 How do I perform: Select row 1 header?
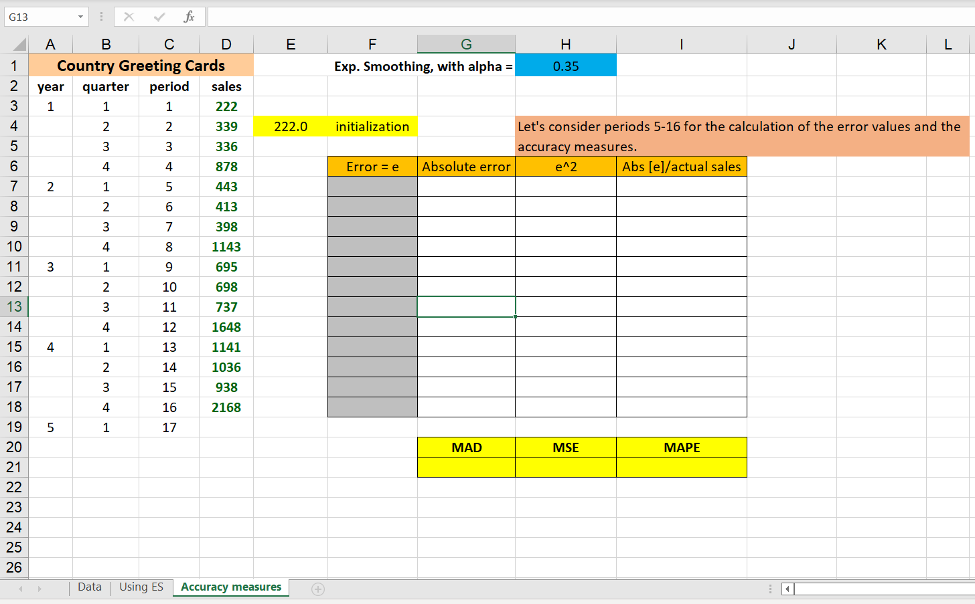(14, 66)
